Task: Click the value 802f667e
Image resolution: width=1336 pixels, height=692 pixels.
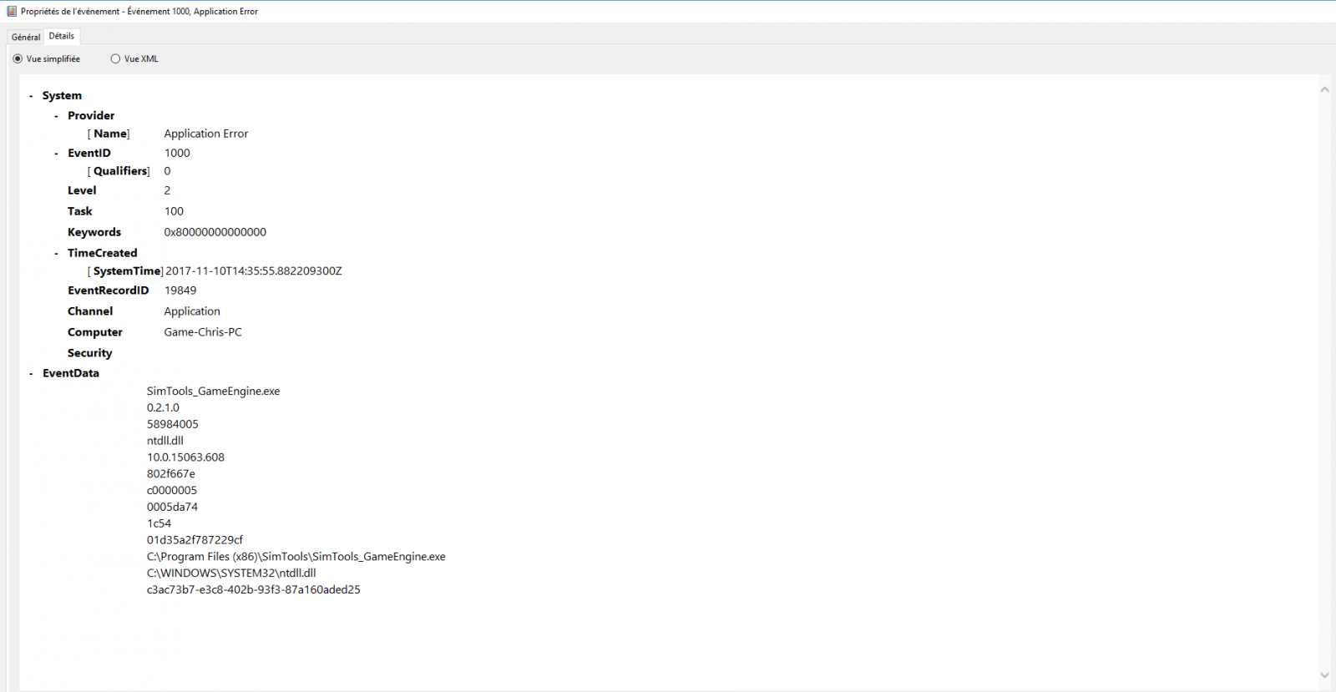Action: click(171, 473)
